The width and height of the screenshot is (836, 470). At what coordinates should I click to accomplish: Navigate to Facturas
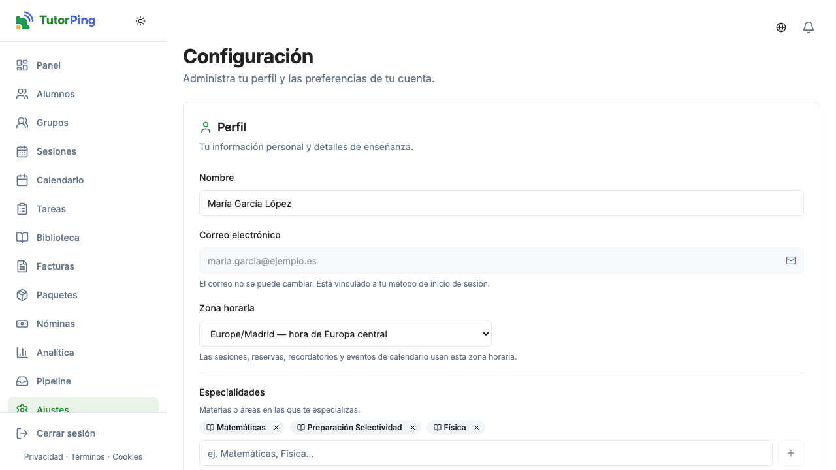point(83,266)
